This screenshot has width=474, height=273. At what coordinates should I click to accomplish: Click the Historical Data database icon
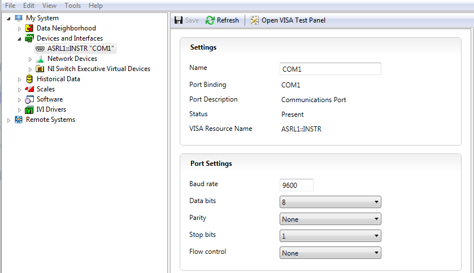click(29, 79)
